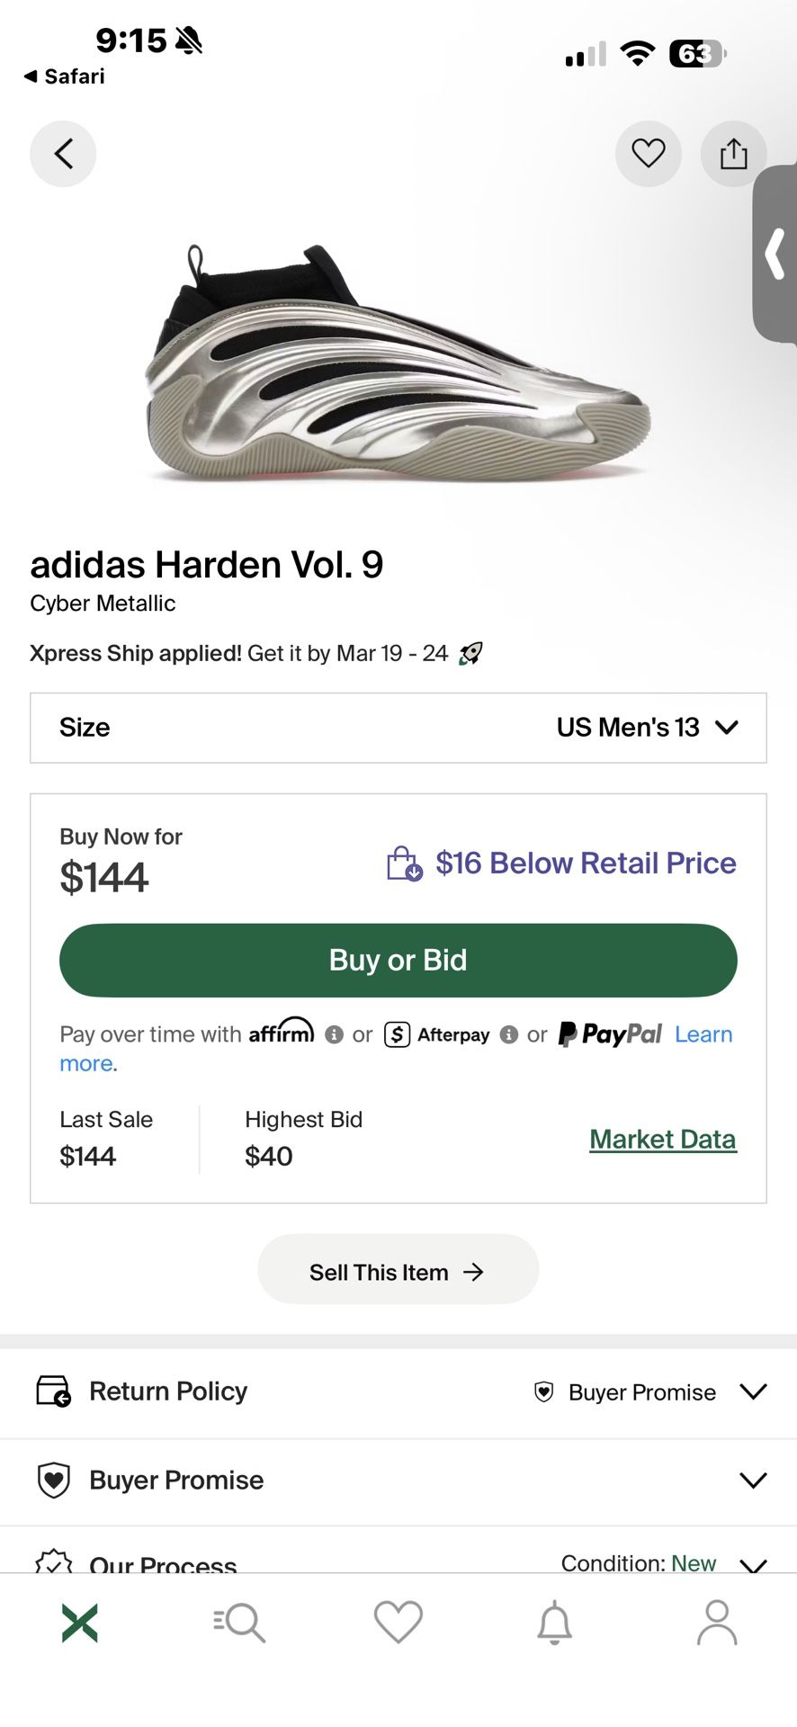The image size is (797, 1727).
Task: Tap the back arrow button
Action: tap(63, 154)
